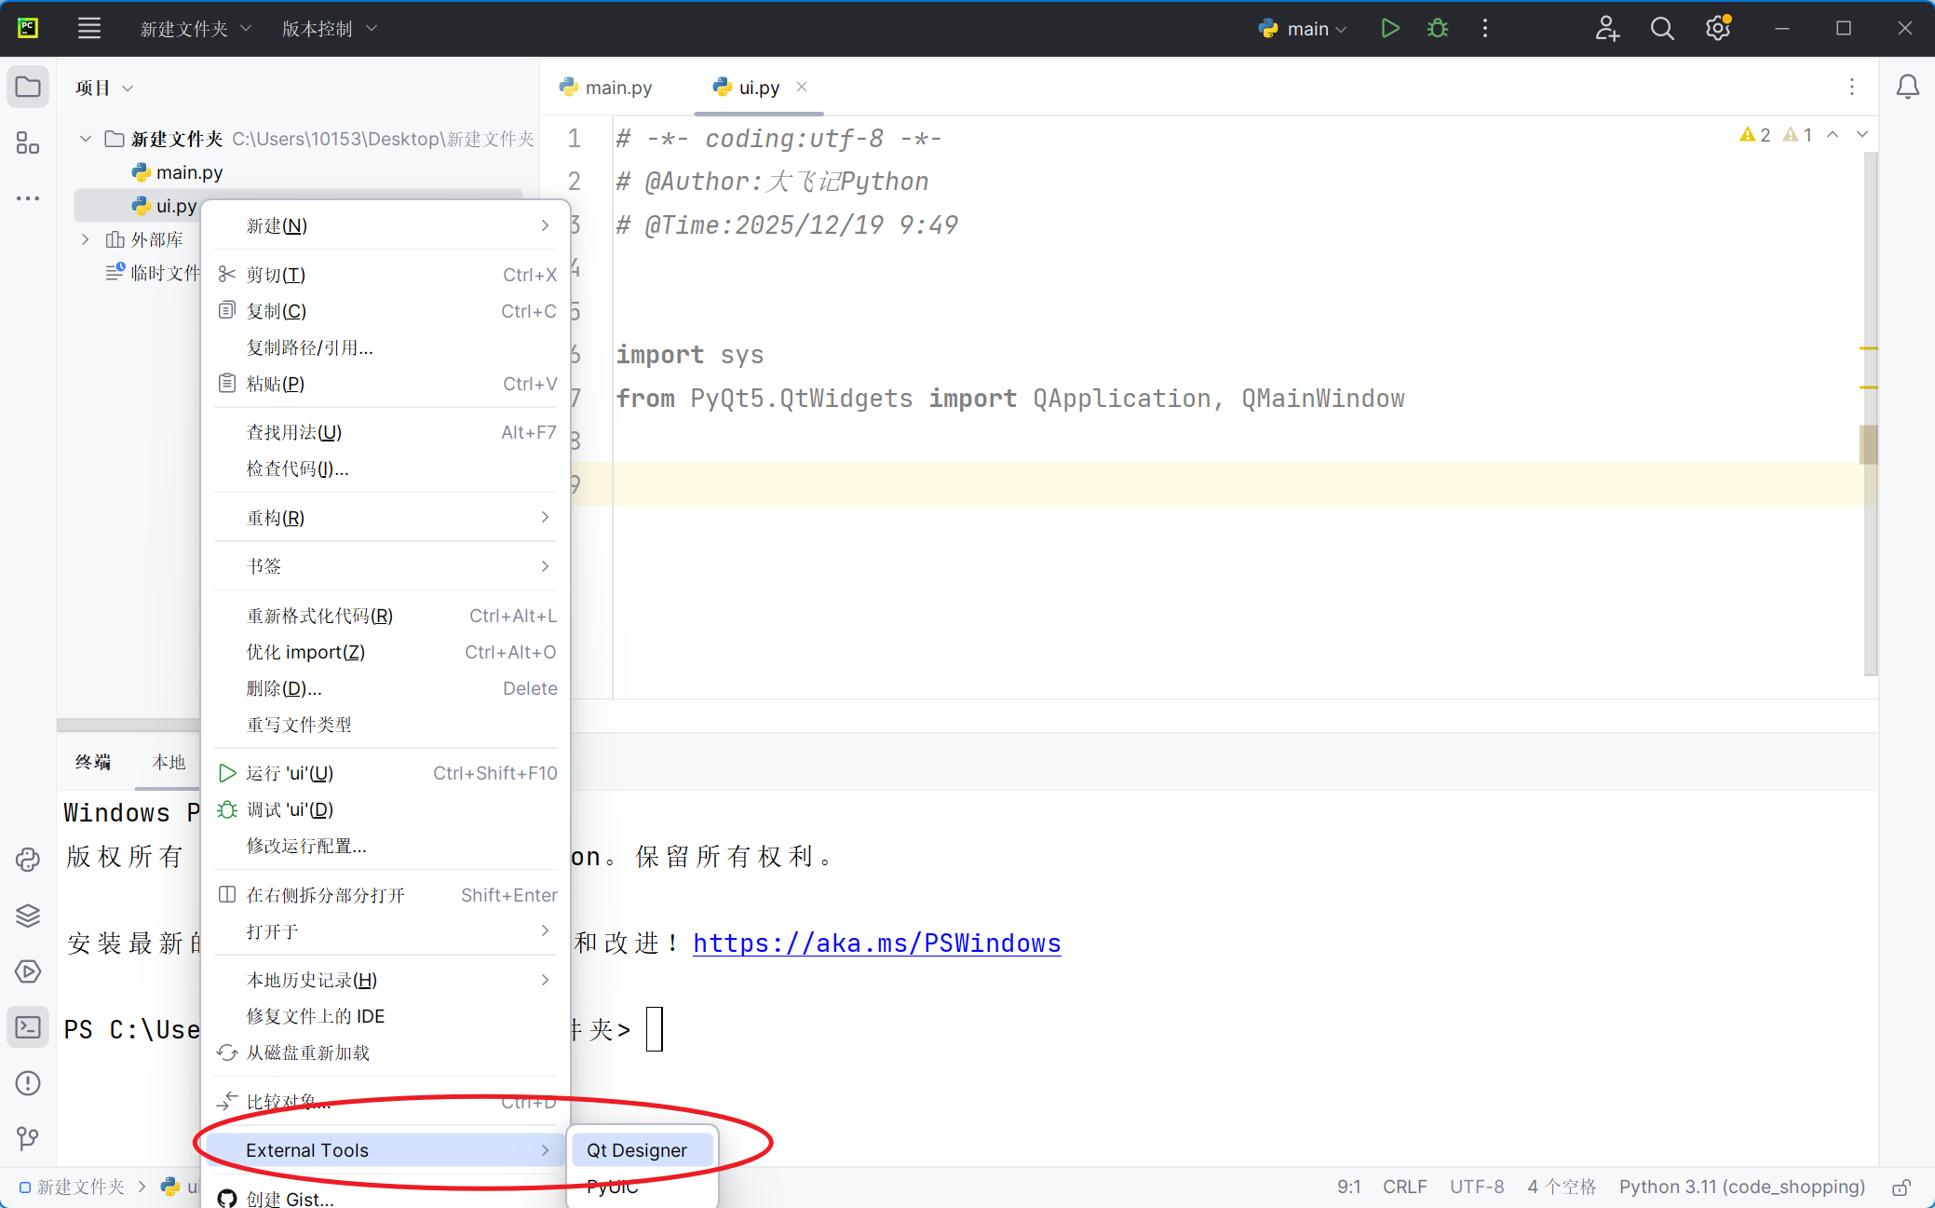Click the warnings counter in editor inspection widget

1756,134
